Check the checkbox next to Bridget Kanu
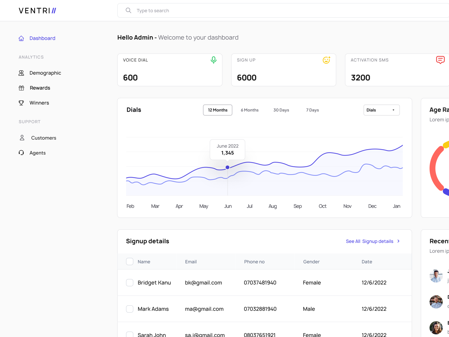The image size is (449, 337). (130, 283)
